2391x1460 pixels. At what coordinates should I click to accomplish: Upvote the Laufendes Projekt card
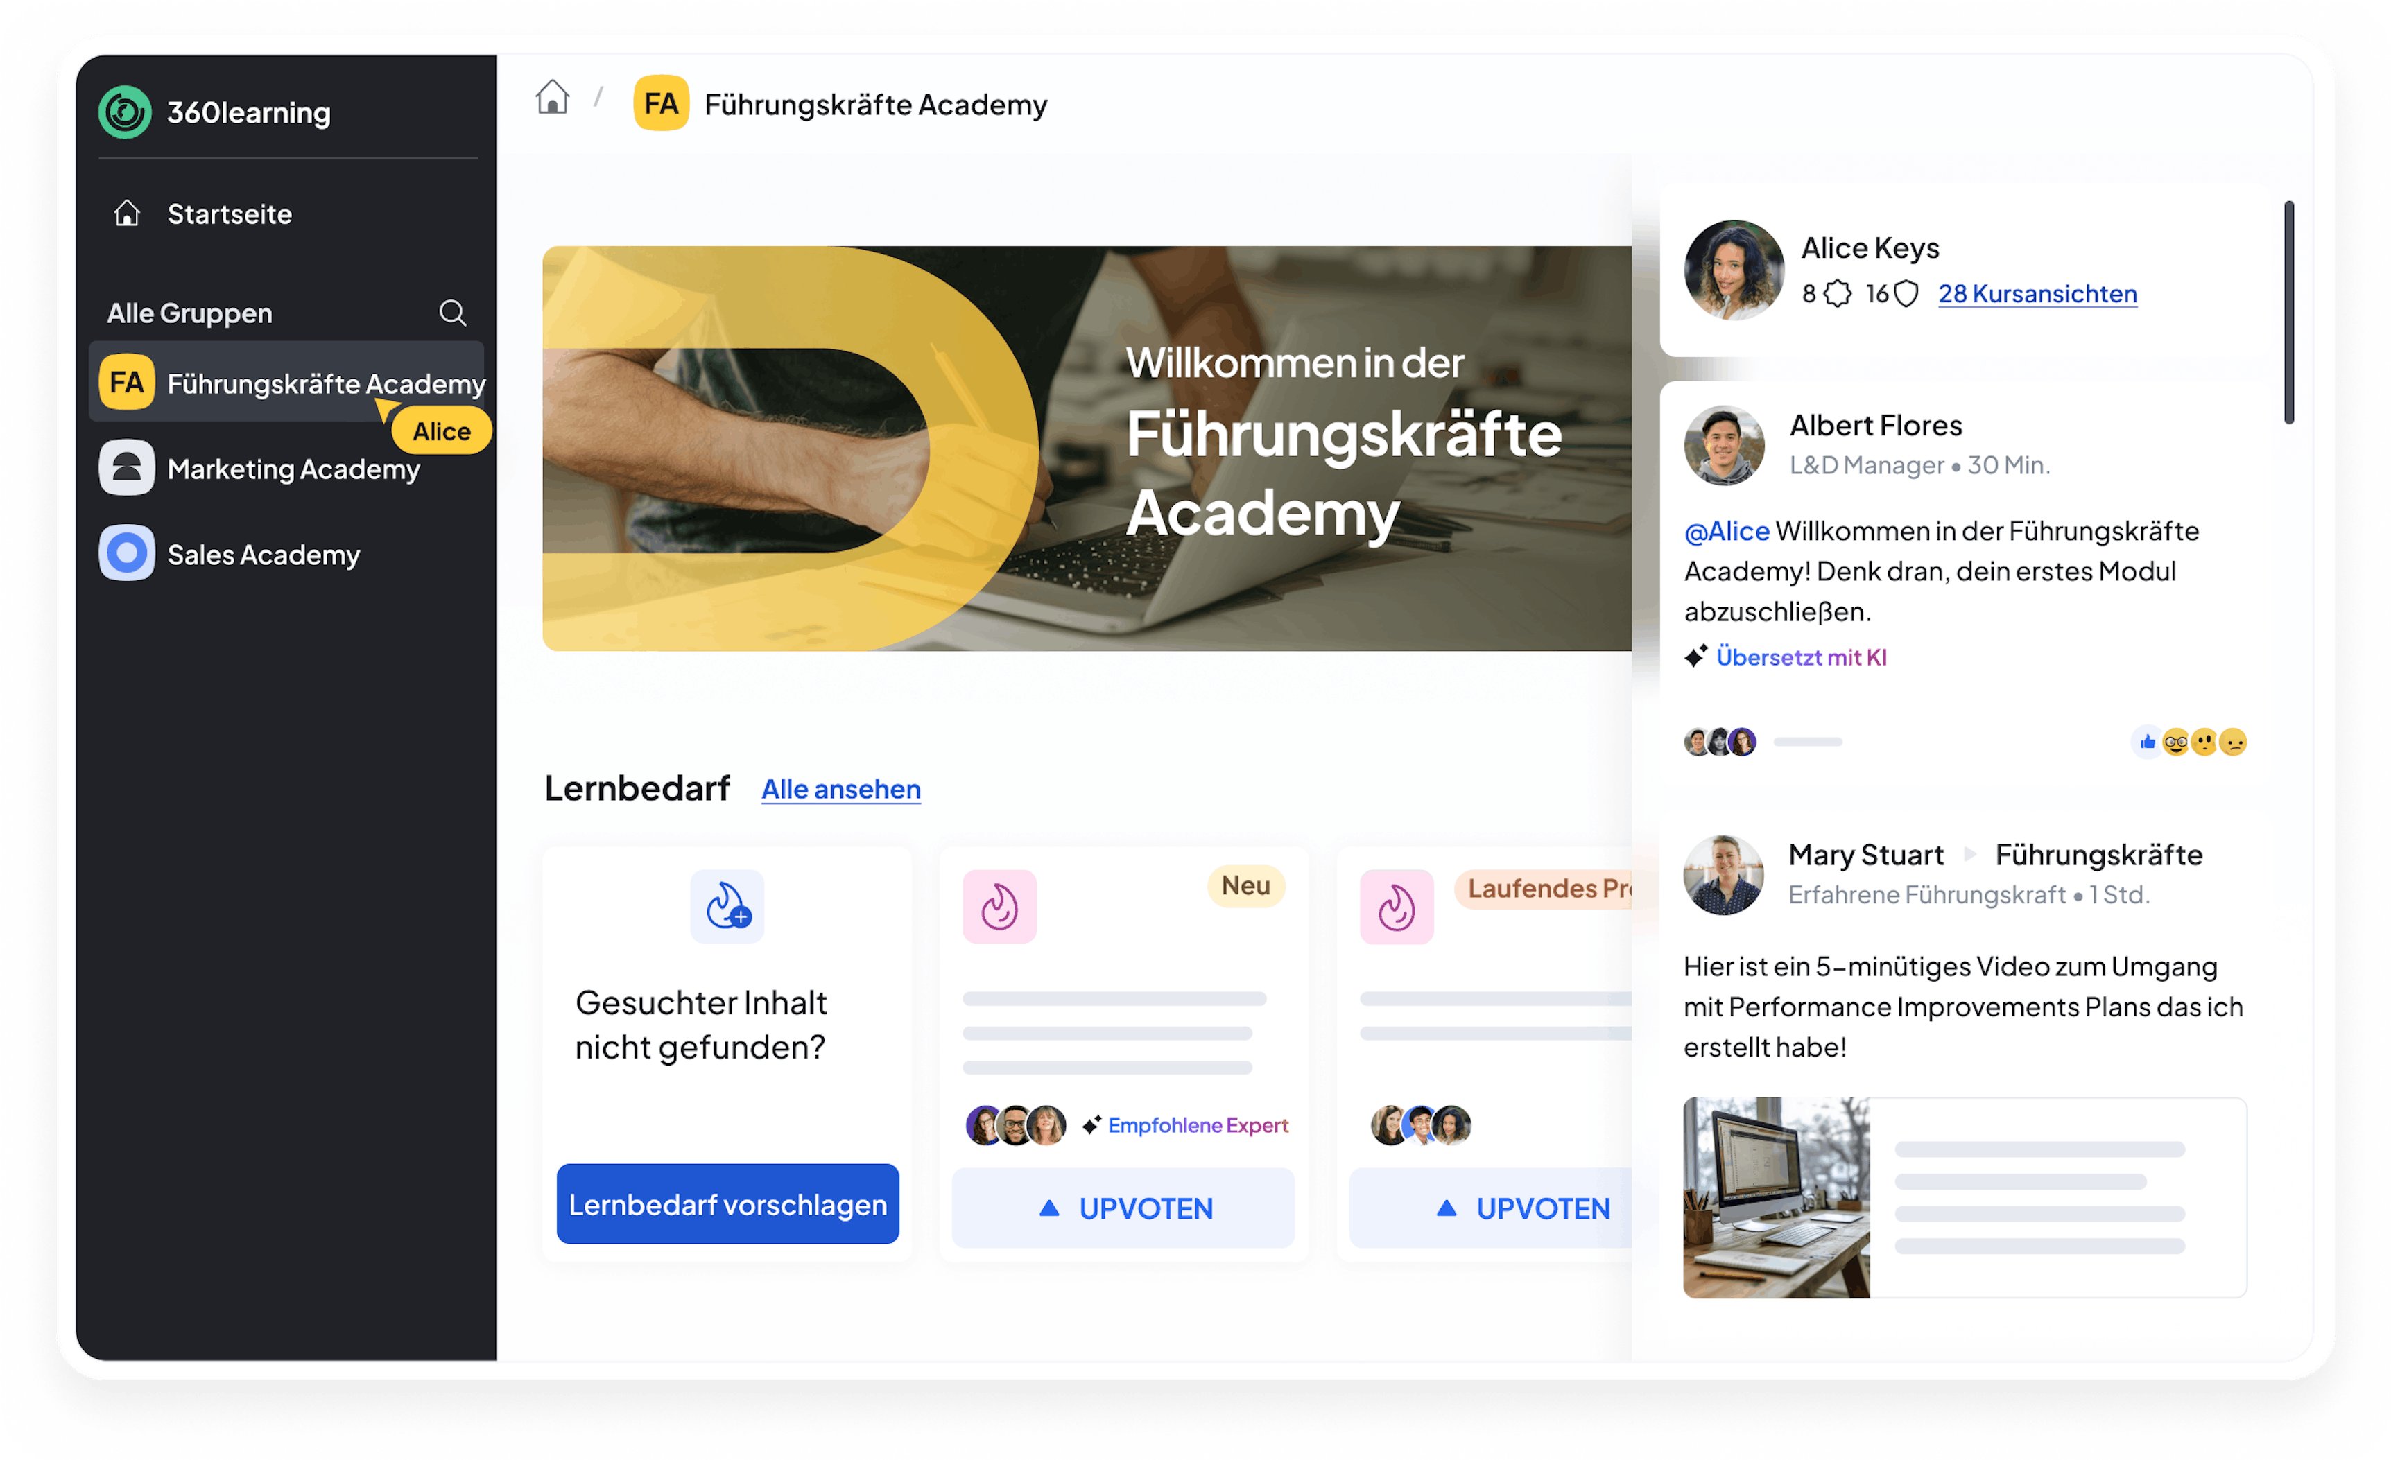coord(1492,1209)
